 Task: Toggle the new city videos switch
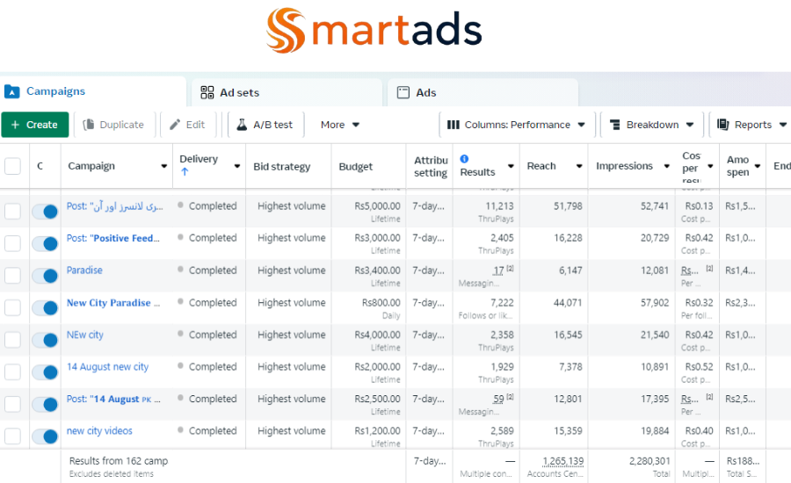point(45,436)
